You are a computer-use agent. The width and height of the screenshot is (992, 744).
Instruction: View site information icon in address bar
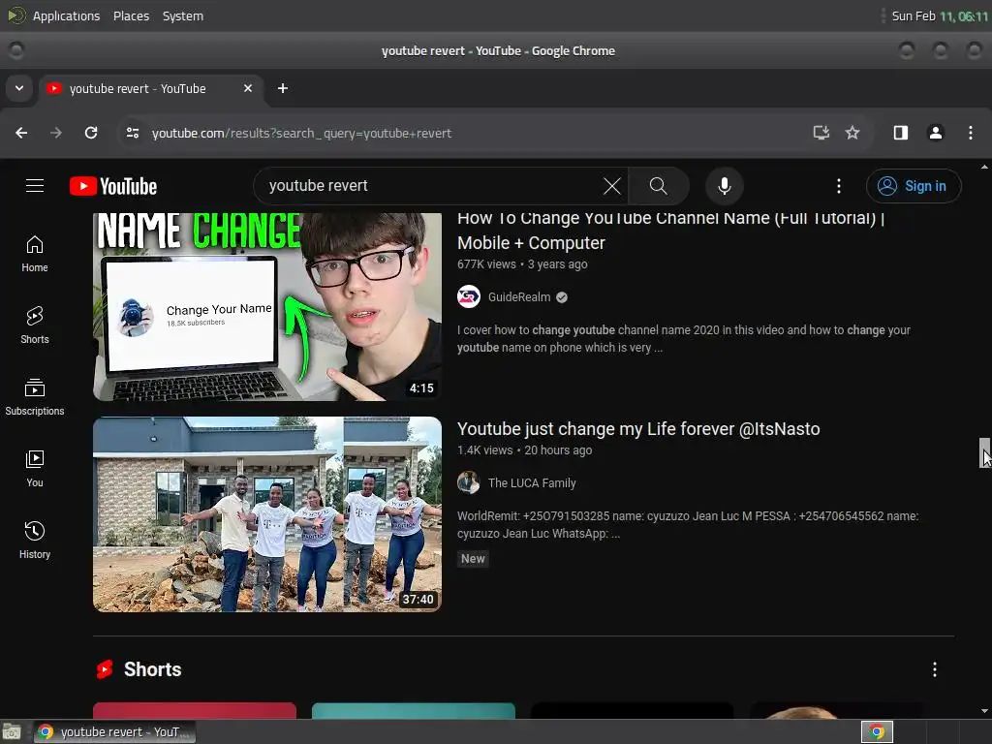132,133
